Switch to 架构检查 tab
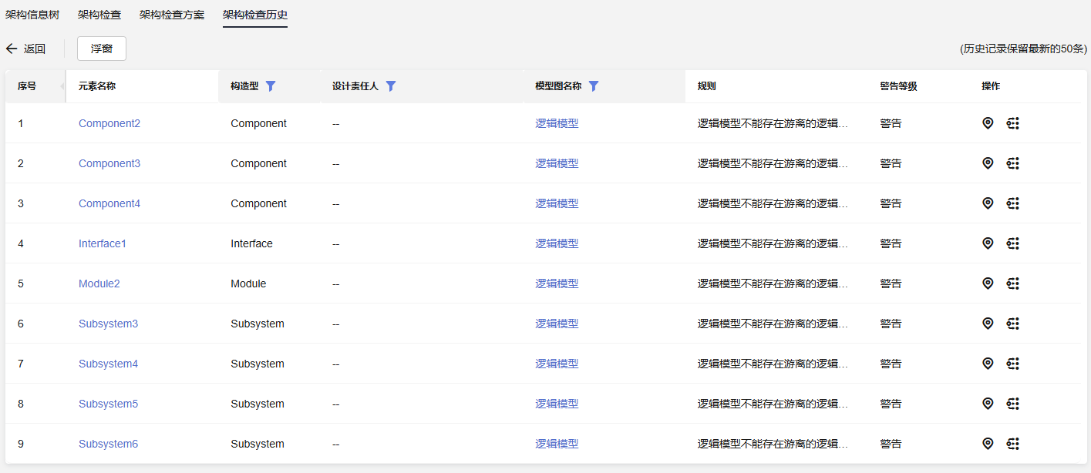This screenshot has width=1091, height=473. pyautogui.click(x=99, y=15)
